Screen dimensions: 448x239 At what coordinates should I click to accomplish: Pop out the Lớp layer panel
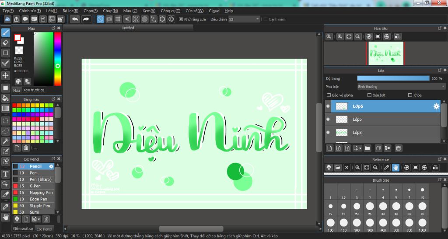pyautogui.click(x=439, y=70)
